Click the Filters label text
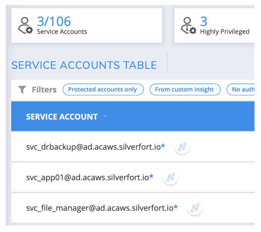Image resolution: width=261 pixels, height=232 pixels. [x=44, y=89]
